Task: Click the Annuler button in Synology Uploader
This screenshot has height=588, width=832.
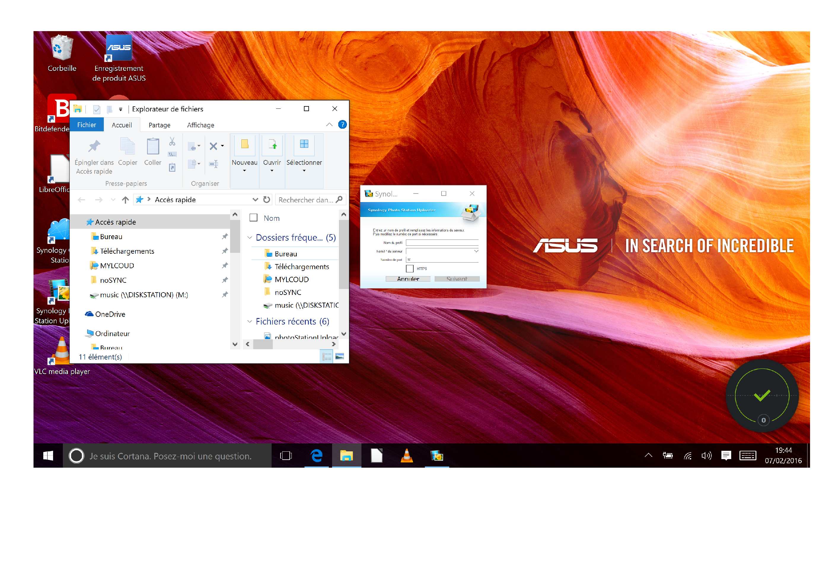Action: [408, 279]
